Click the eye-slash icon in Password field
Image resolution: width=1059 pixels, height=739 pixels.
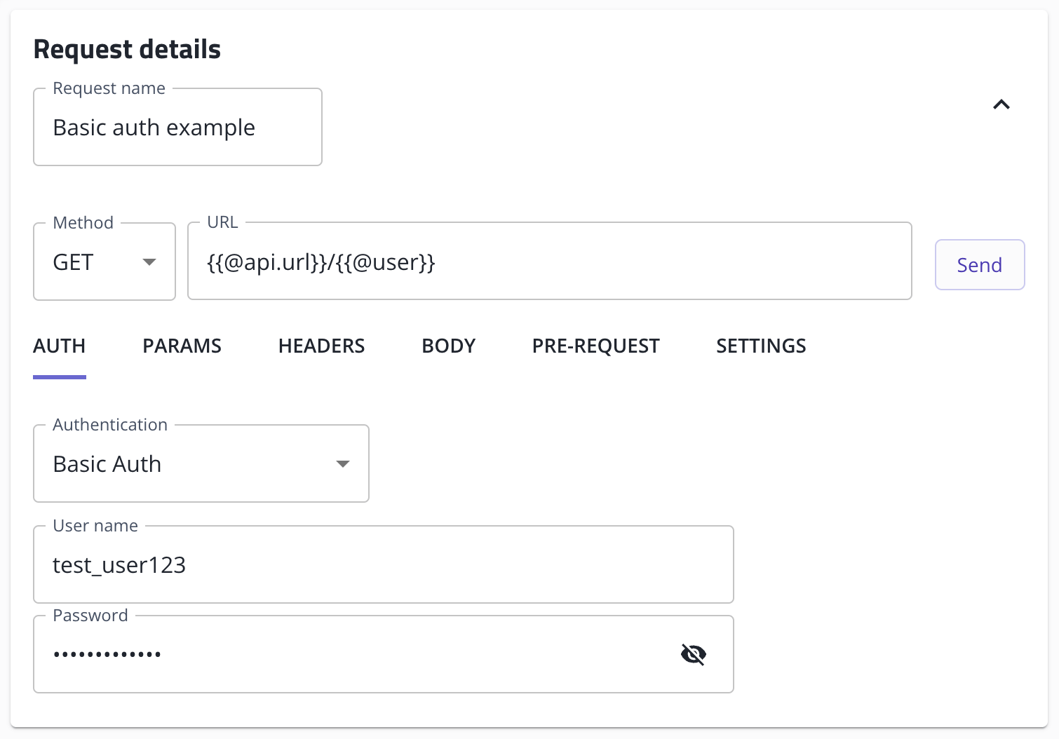point(694,653)
